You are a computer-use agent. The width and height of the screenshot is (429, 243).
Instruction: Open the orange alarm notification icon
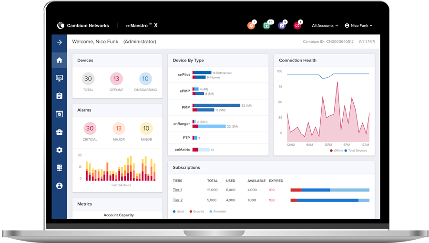click(x=251, y=25)
